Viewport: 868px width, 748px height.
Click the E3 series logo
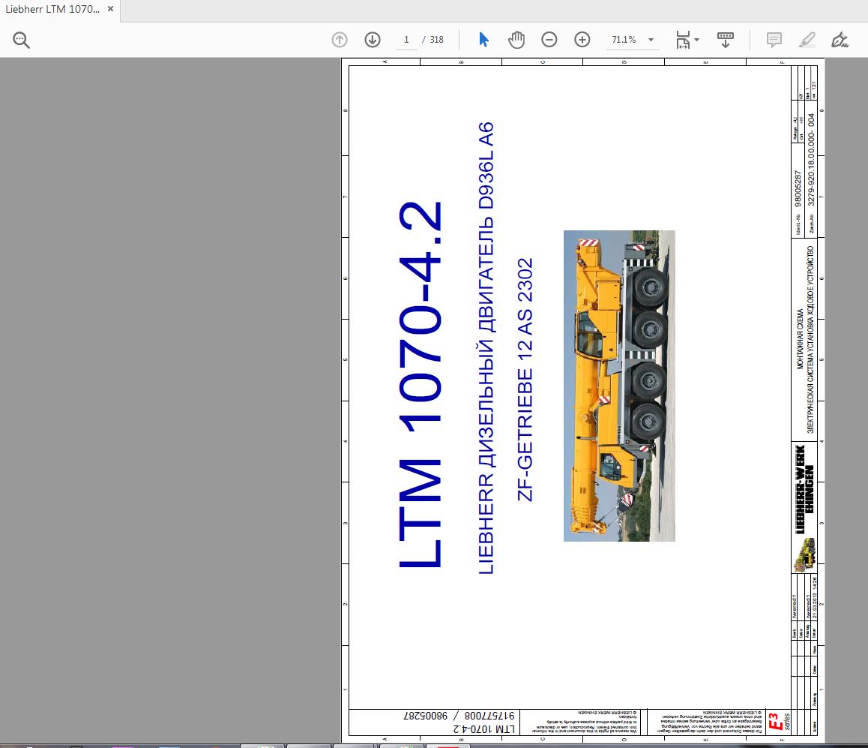tap(780, 722)
